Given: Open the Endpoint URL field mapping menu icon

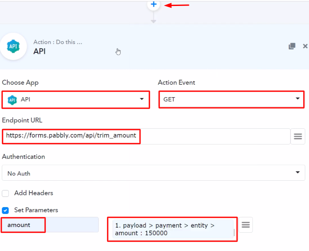Looking at the screenshot, I should (x=298, y=136).
